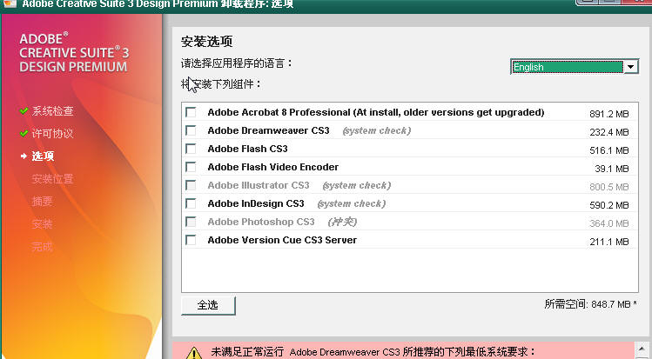Image resolution: width=652 pixels, height=359 pixels.
Task: Click the disabled Adobe Illustrator CS3 checkbox
Action: [191, 185]
